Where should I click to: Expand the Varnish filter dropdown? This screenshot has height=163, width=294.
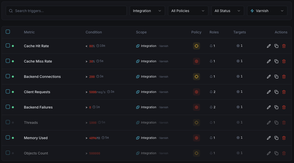[x=267, y=11]
